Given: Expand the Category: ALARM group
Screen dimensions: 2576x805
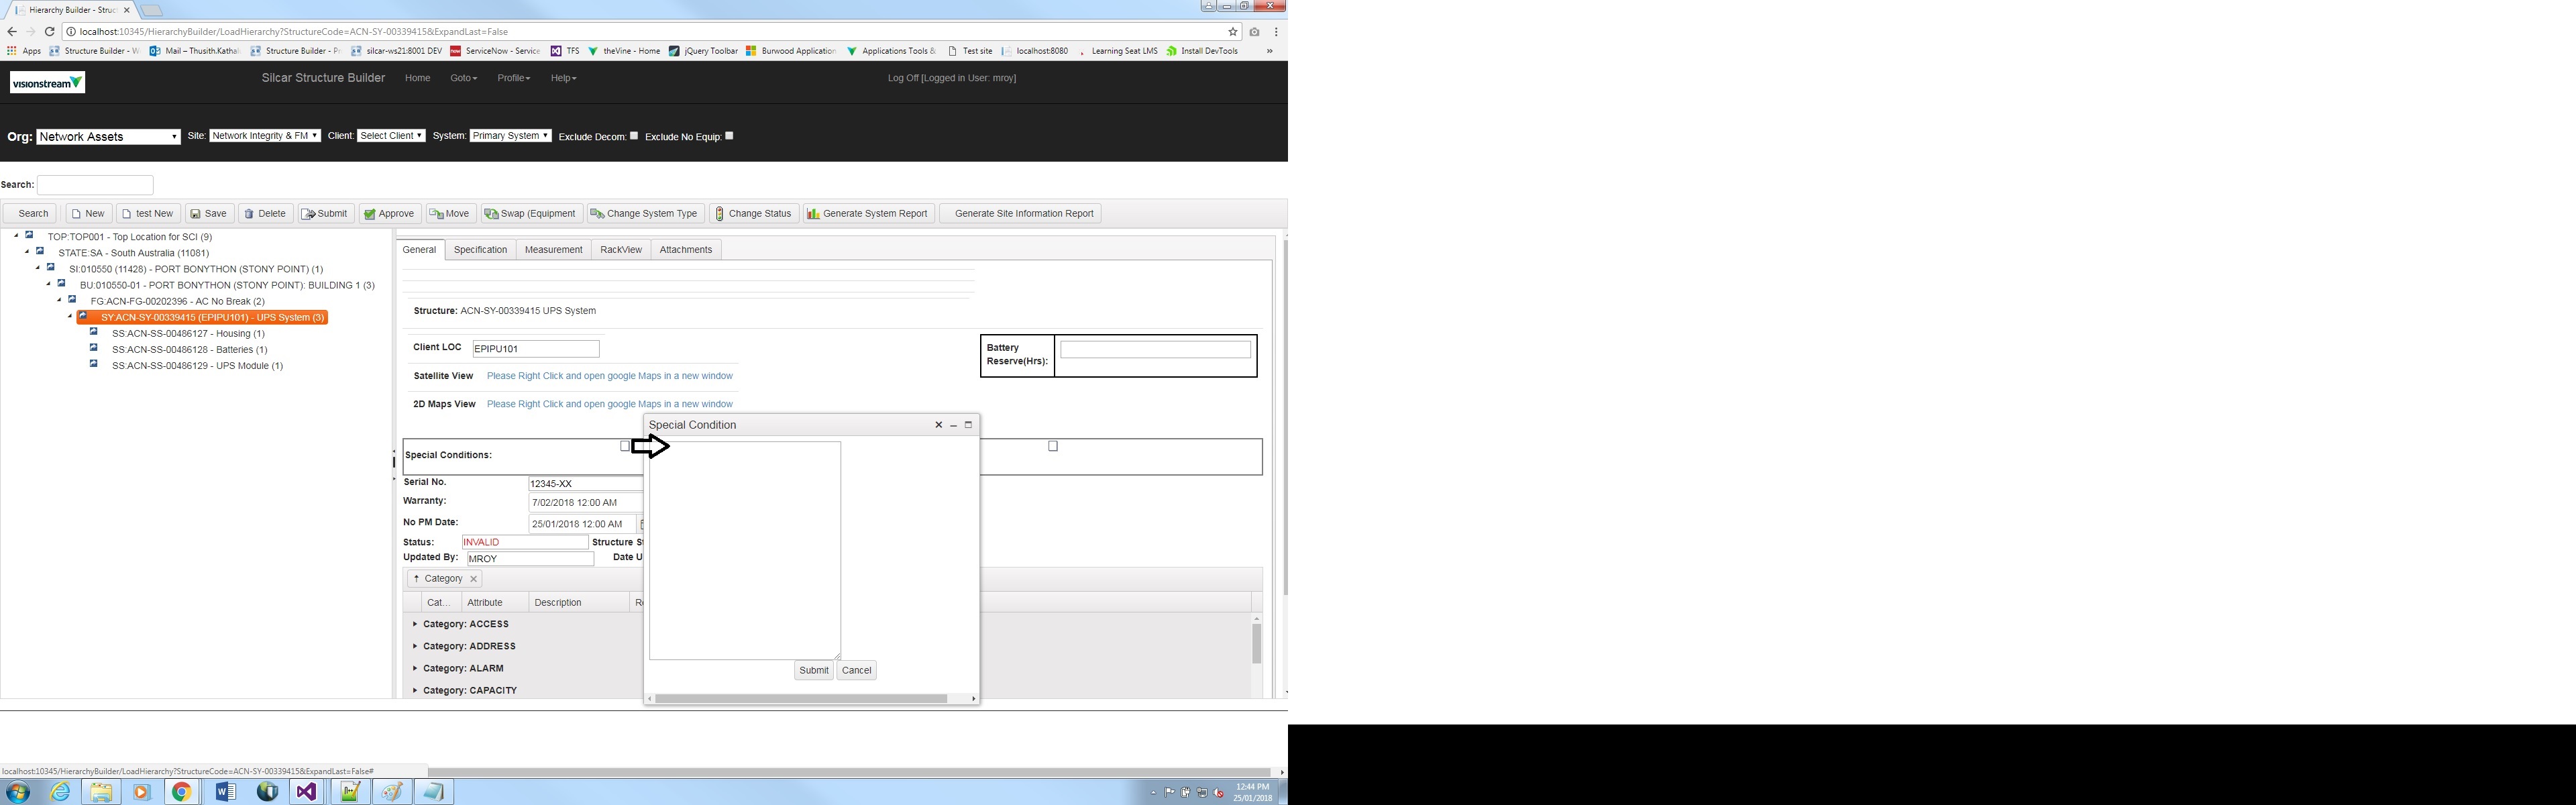Looking at the screenshot, I should 415,668.
